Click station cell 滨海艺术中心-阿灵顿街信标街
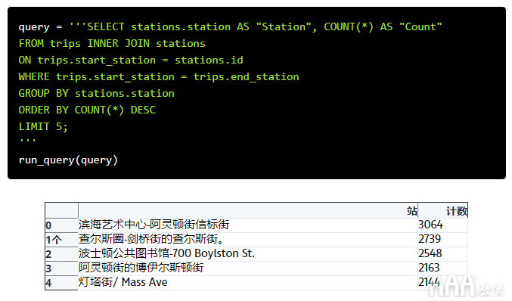This screenshot has height=301, width=512. [x=248, y=225]
